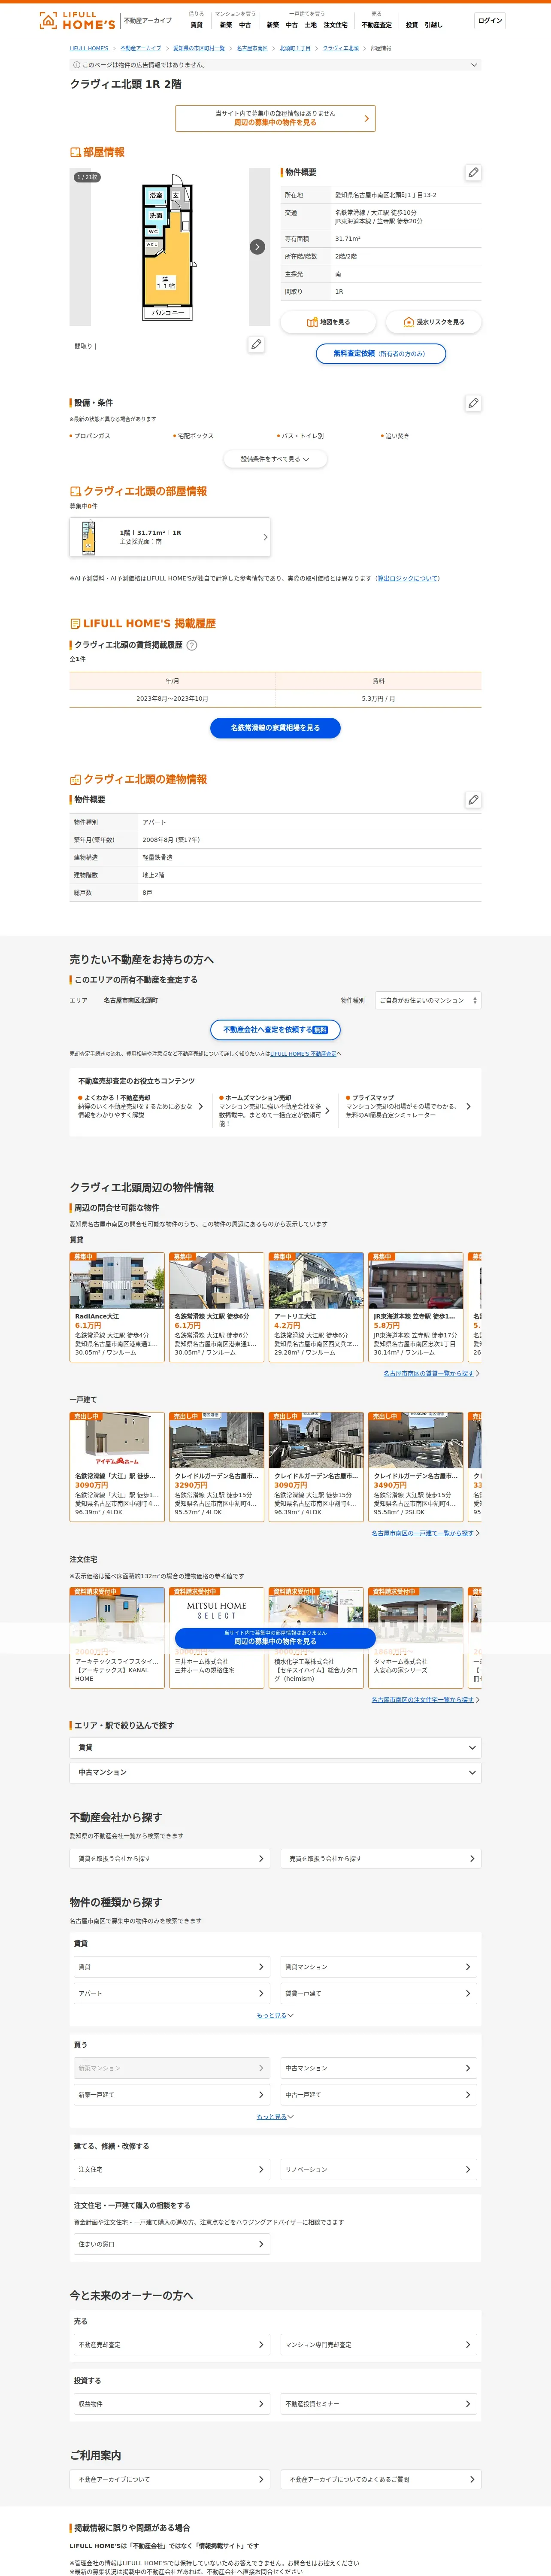Open 賃貸 menu in header
Image resolution: width=551 pixels, height=2576 pixels.
(196, 25)
